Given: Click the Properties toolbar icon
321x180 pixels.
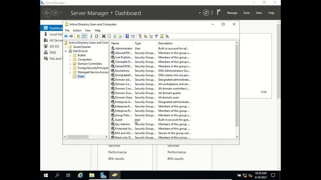Looking at the screenshot, I should [x=109, y=36].
